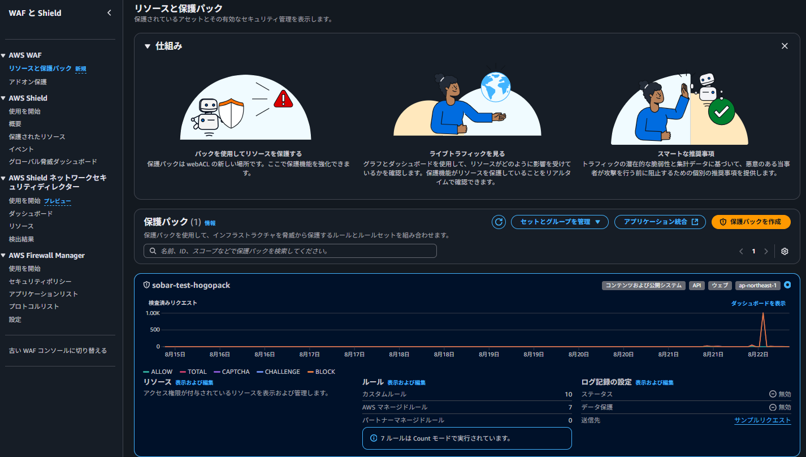Collapse the WAF と Shield sidebar
The image size is (806, 457).
tap(109, 12)
